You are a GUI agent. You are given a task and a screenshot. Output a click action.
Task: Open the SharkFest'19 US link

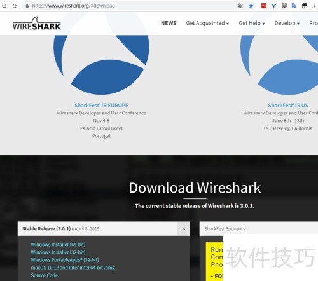coord(288,106)
